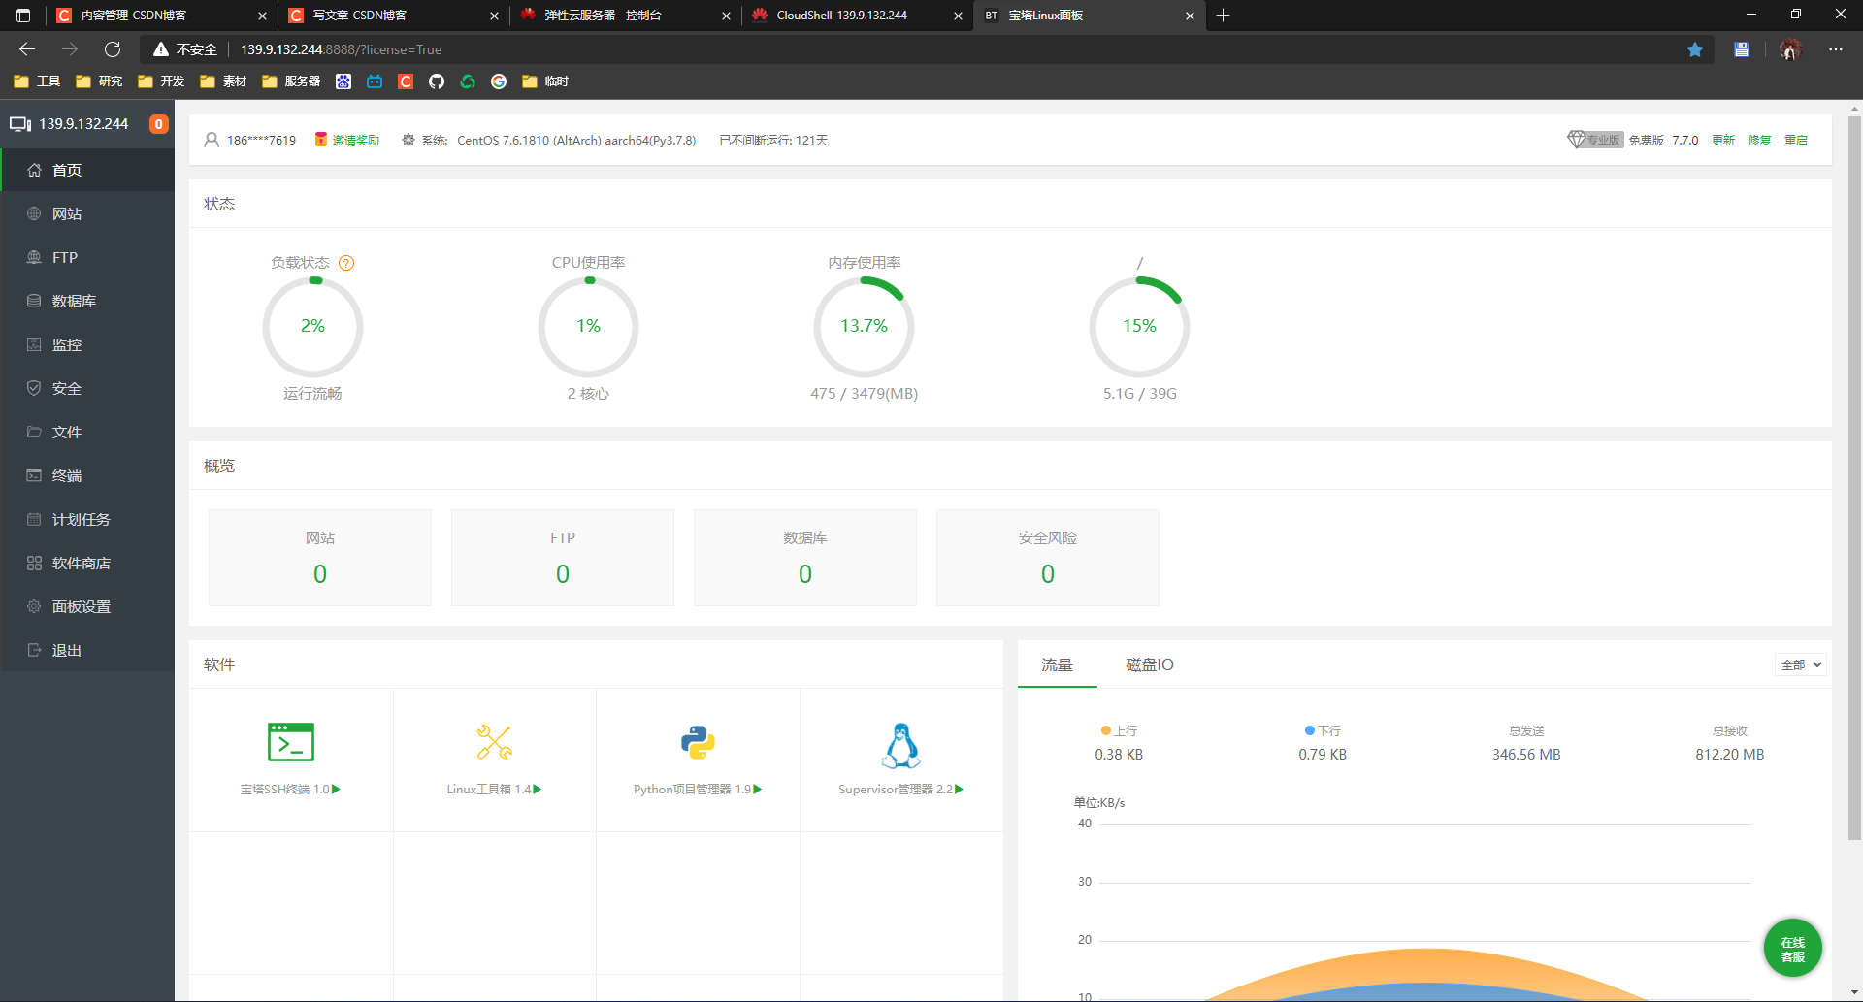Click the 计划任务 calendar icon in sidebar

point(34,519)
